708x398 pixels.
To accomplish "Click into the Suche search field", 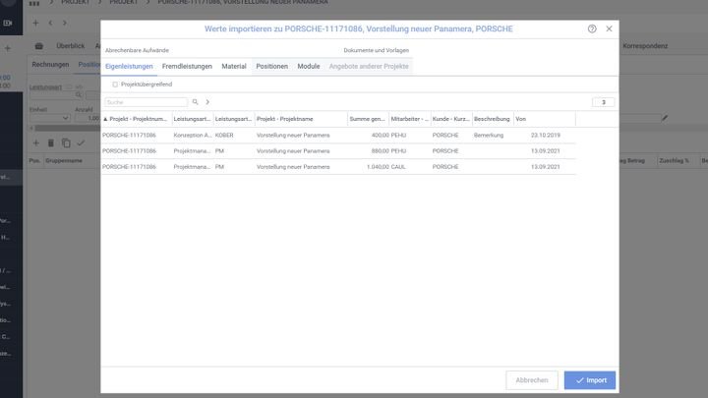I will [145, 102].
